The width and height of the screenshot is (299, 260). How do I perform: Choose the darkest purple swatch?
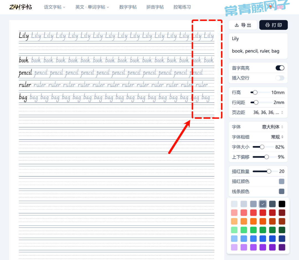282,247
